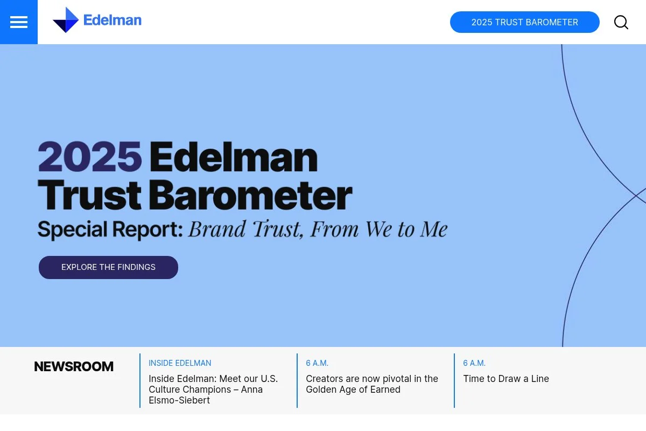The width and height of the screenshot is (646, 431).
Task: Click the logo to return home
Action: [x=97, y=20]
